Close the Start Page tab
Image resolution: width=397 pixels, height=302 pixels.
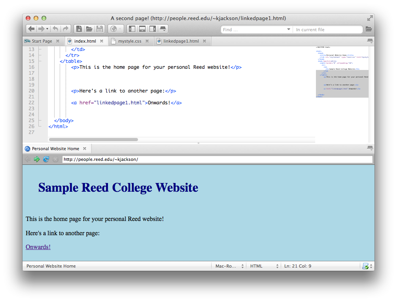point(58,41)
